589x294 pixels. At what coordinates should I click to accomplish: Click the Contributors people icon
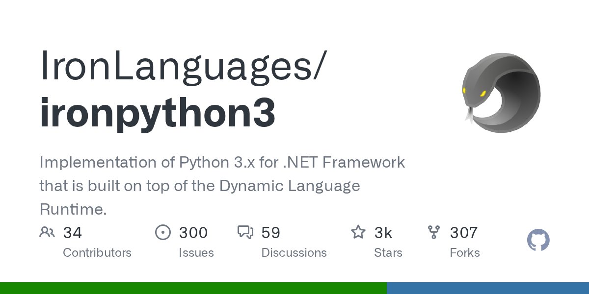47,232
